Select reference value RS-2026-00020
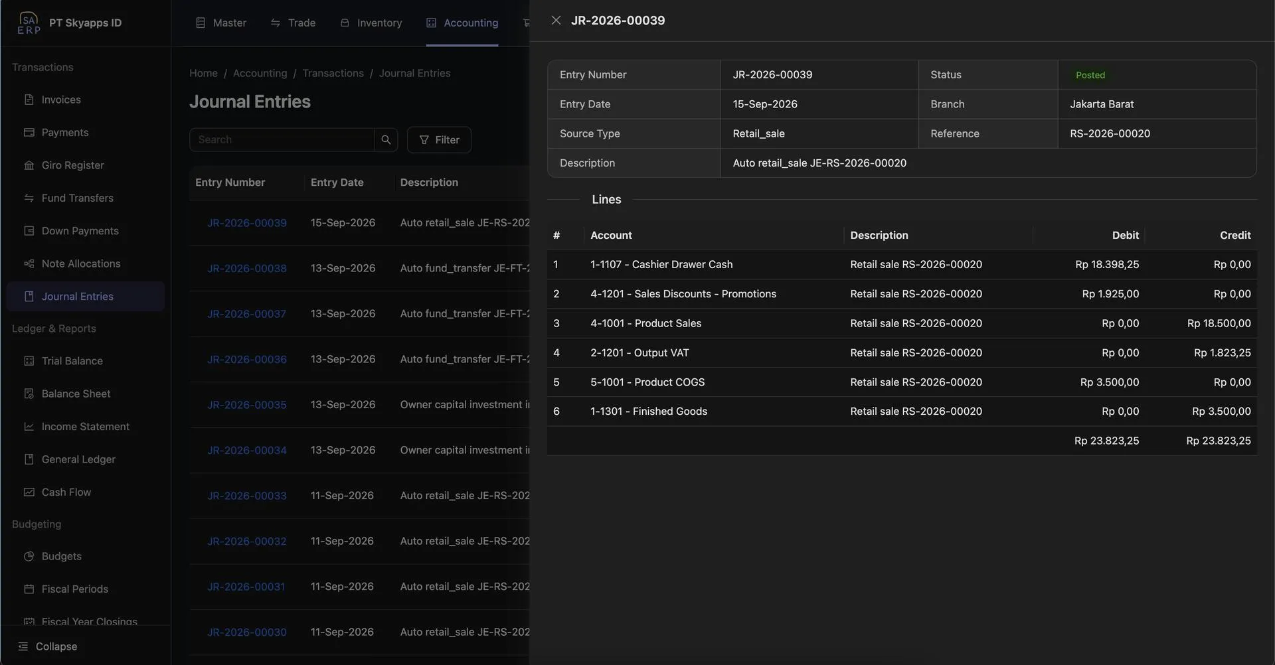The height and width of the screenshot is (665, 1275). pyautogui.click(x=1110, y=133)
